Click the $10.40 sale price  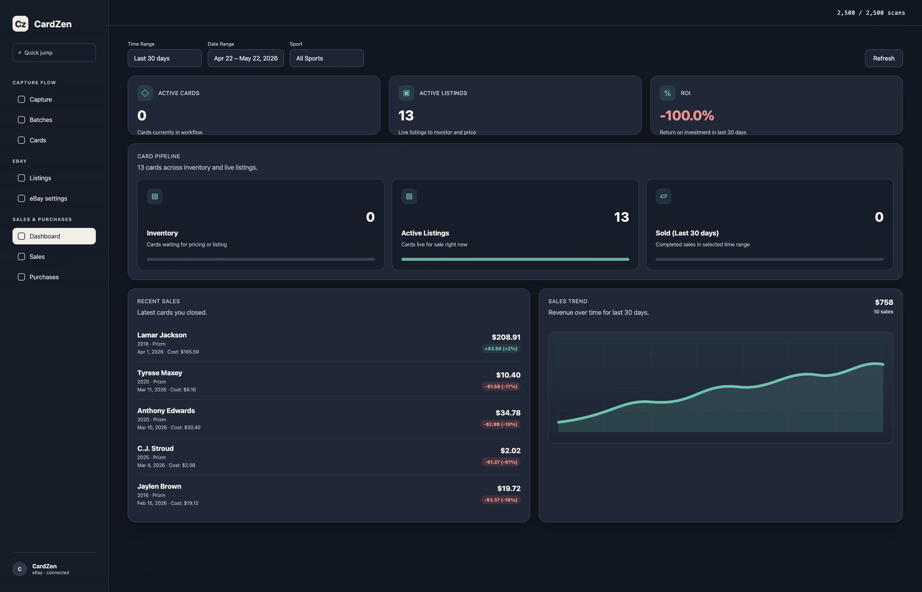508,375
